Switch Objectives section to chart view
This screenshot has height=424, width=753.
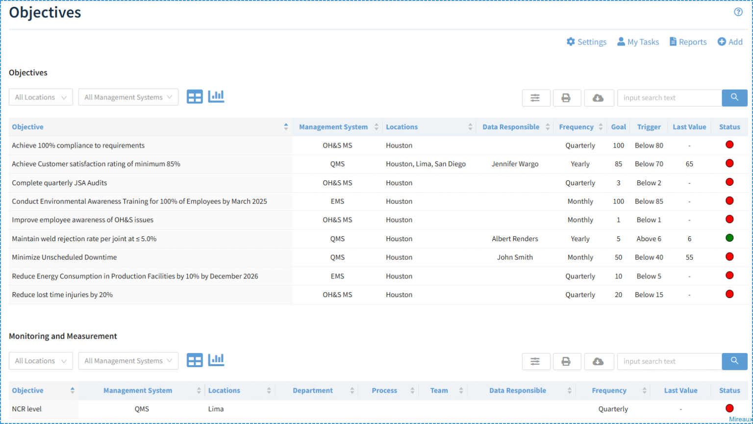[x=216, y=97]
